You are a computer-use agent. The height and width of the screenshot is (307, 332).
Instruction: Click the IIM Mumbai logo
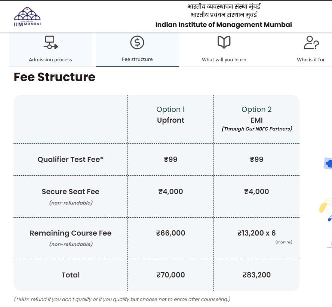(27, 16)
